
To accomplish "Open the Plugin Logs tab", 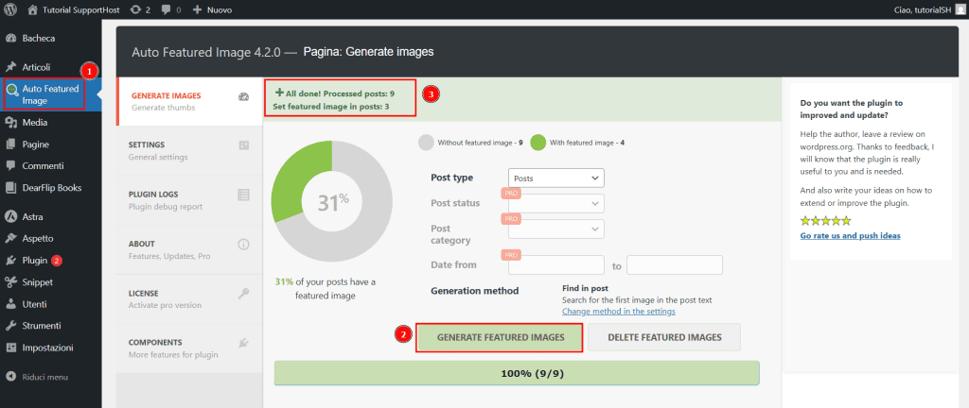I will [189, 200].
